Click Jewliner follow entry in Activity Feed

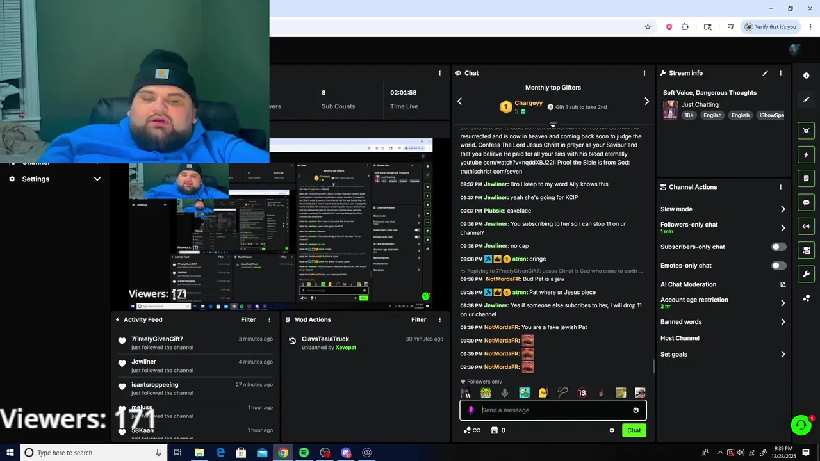(143, 362)
